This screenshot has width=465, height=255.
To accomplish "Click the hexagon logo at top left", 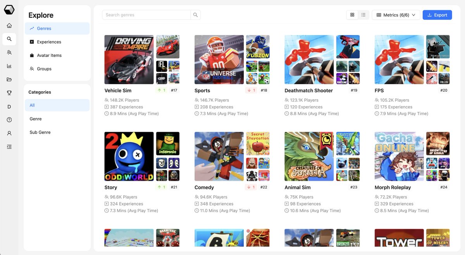I will [9, 10].
